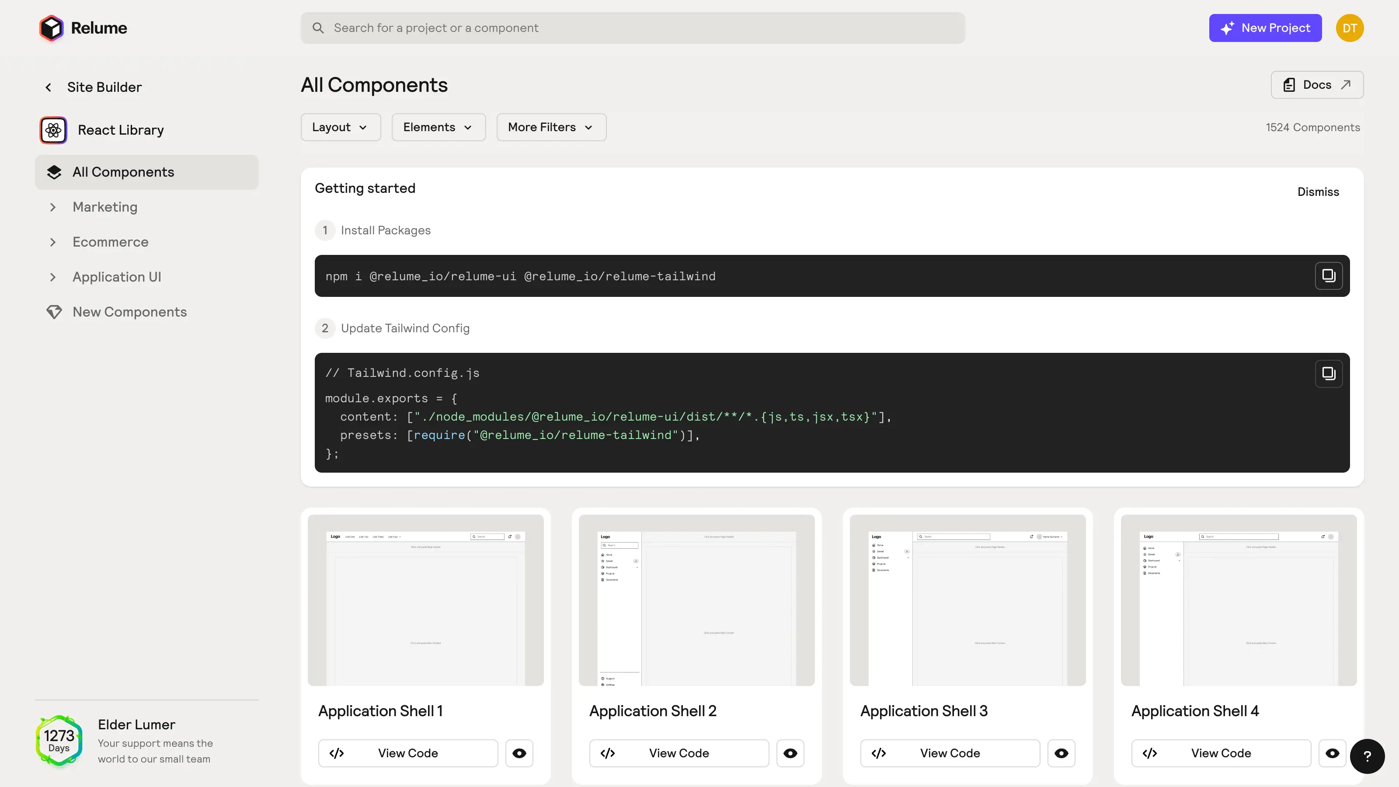
Task: Select Application UI in the sidebar
Action: click(x=146, y=277)
